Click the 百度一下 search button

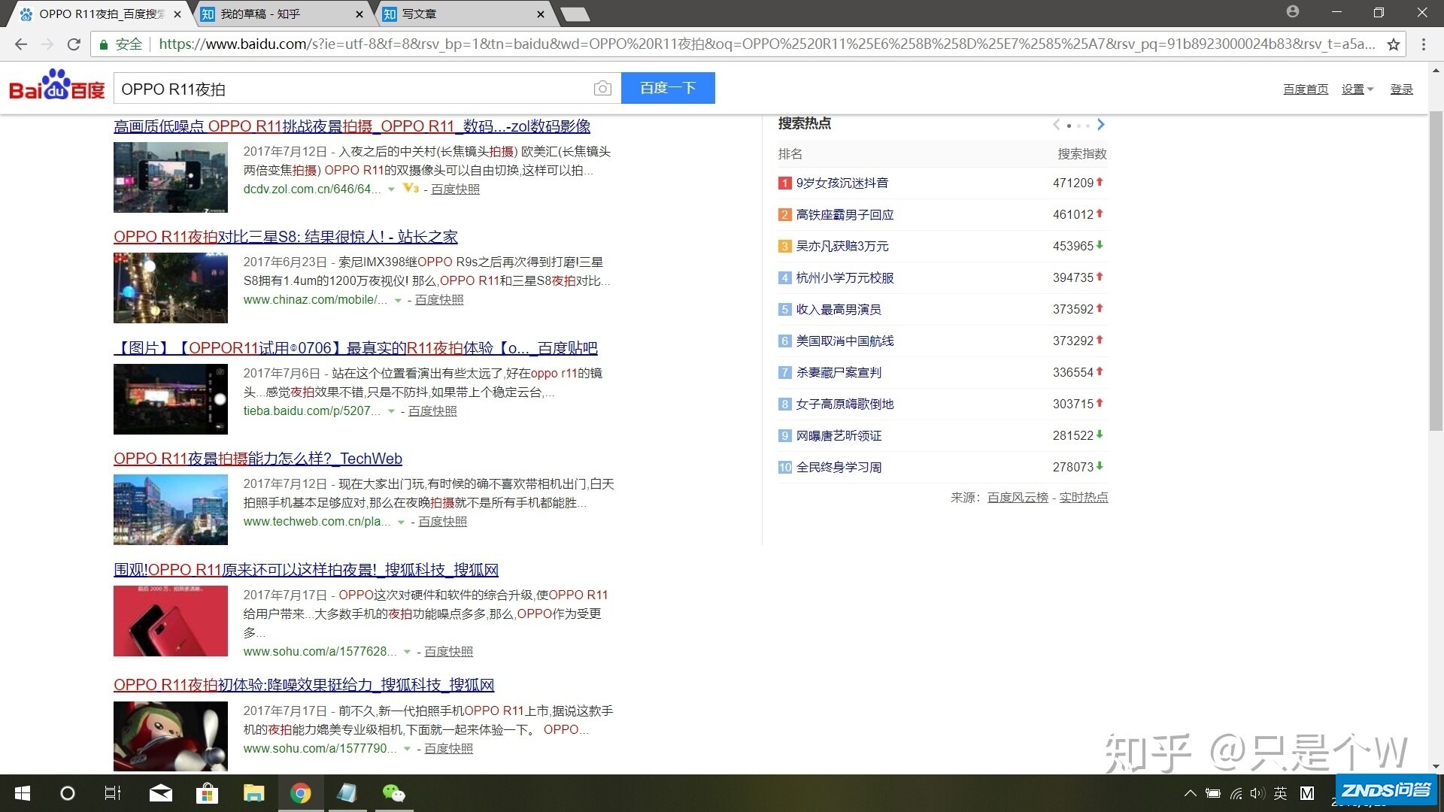point(668,88)
